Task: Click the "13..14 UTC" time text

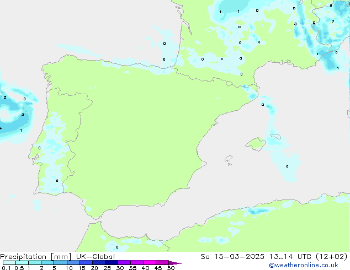Action: [290, 257]
